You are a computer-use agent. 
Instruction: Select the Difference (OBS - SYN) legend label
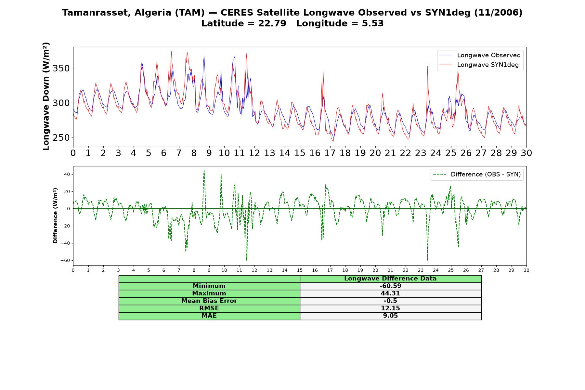[x=486, y=175]
